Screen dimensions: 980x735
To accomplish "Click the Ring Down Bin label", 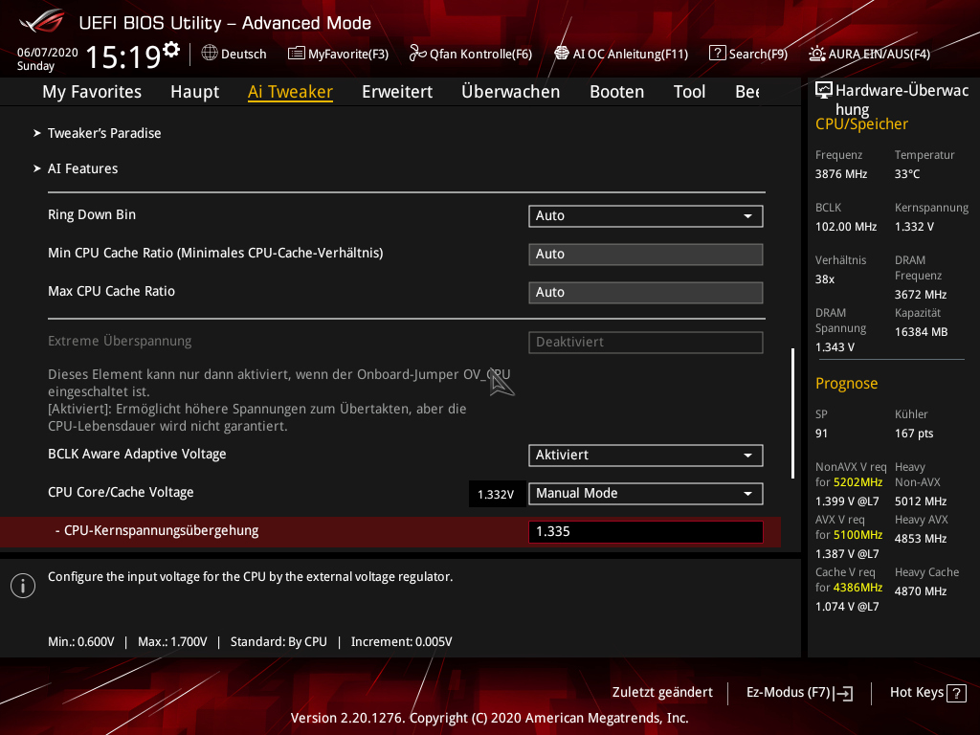I will pyautogui.click(x=92, y=214).
